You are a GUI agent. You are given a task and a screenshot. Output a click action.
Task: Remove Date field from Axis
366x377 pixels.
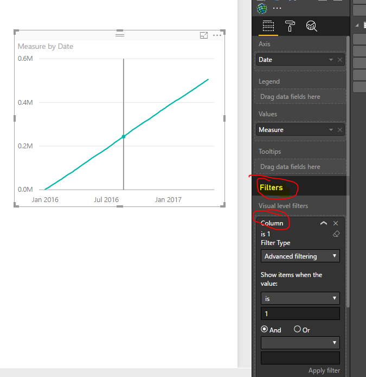(340, 60)
